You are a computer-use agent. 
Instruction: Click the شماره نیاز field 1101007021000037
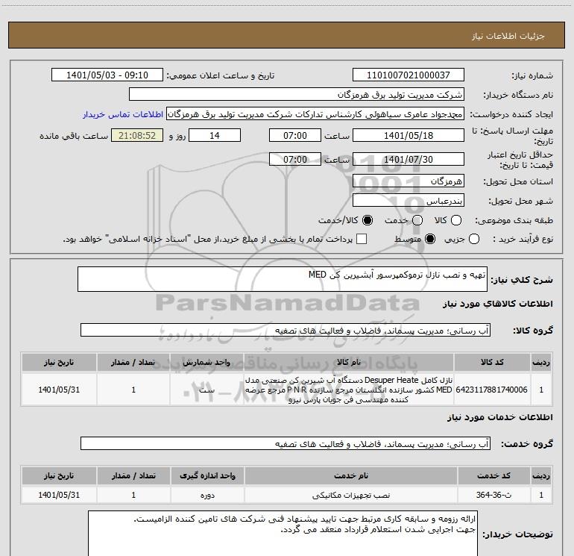409,75
